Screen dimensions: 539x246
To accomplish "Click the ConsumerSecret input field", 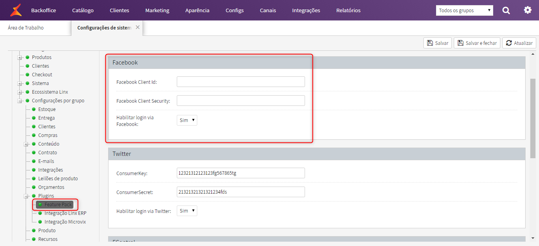I will click(x=241, y=192).
